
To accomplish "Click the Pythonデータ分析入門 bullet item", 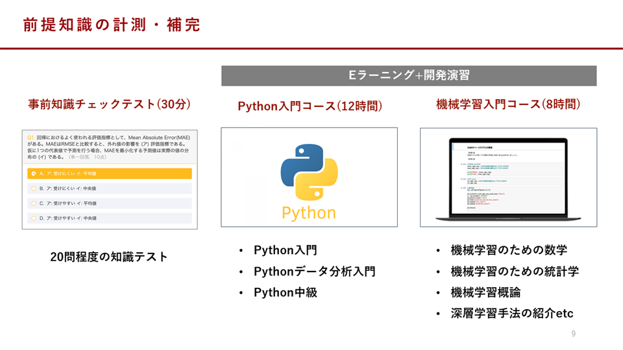I will point(314,272).
